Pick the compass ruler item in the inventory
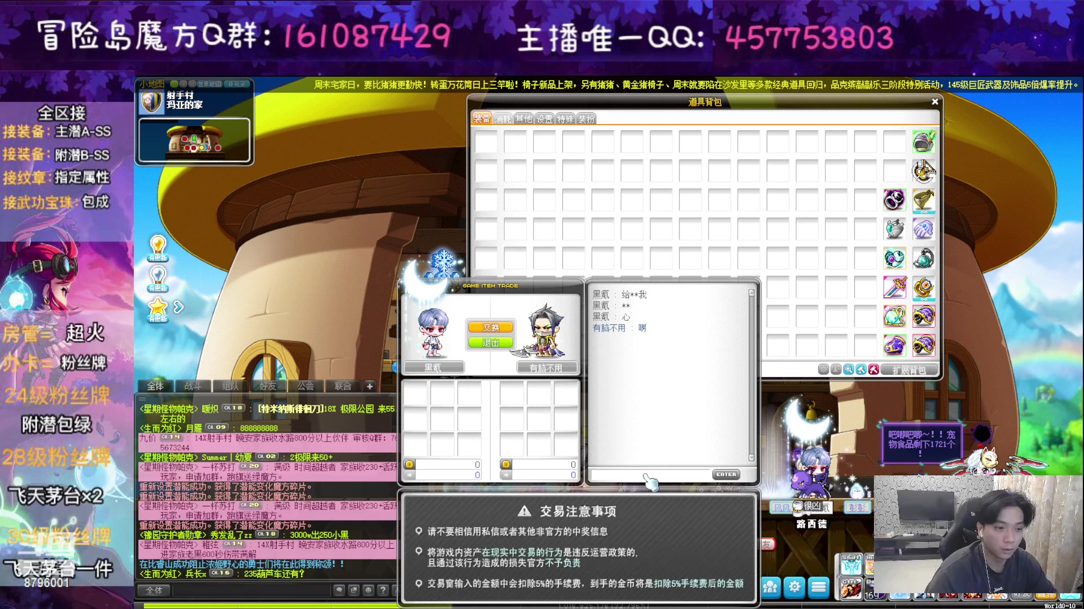The image size is (1084, 609). [x=924, y=171]
